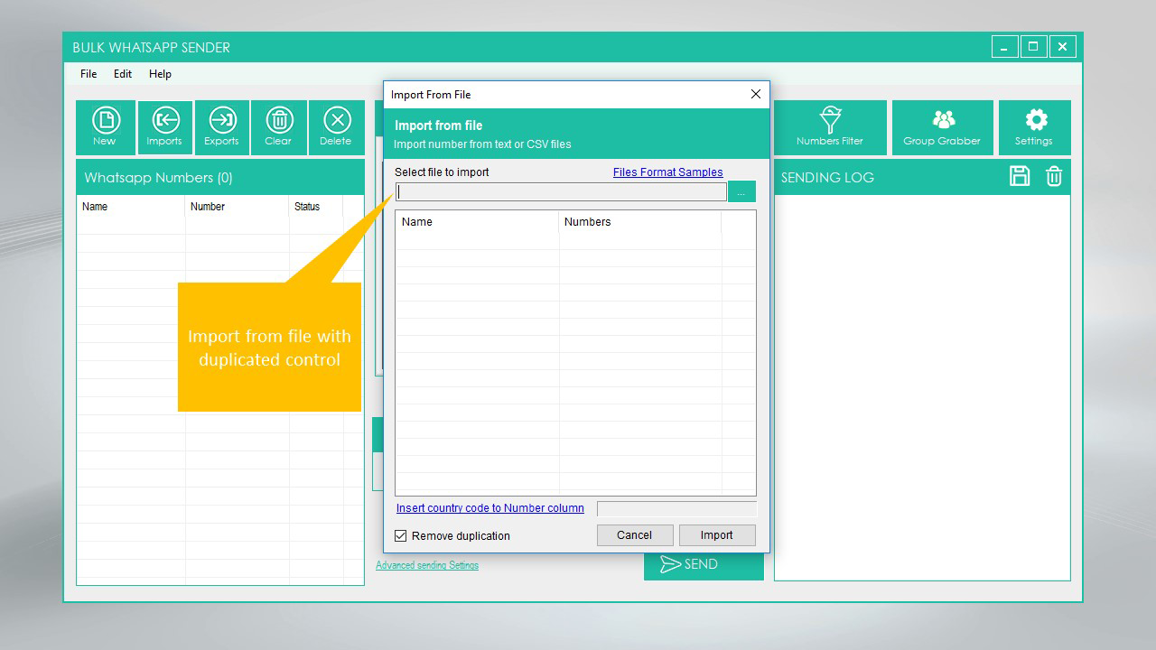Screen dimensions: 1156x650
Task: Open the Files Format Samples link
Action: (x=668, y=172)
